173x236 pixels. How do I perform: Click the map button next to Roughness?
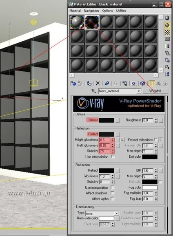(161, 120)
